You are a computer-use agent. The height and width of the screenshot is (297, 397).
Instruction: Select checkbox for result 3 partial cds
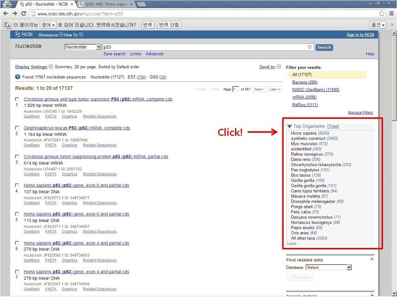click(17, 157)
